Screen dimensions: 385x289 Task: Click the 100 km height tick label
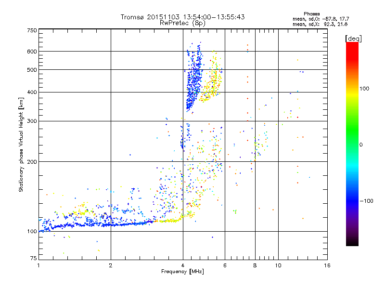32,231
